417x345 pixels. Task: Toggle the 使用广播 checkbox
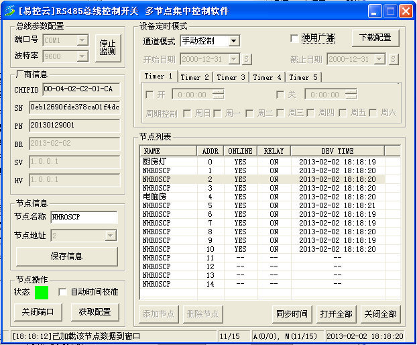tap(294, 38)
